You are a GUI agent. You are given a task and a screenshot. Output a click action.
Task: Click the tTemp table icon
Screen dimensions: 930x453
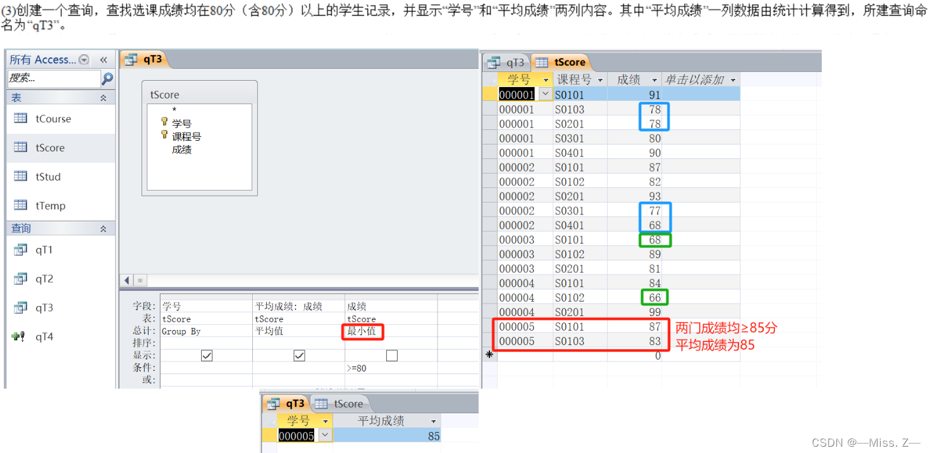pyautogui.click(x=21, y=206)
